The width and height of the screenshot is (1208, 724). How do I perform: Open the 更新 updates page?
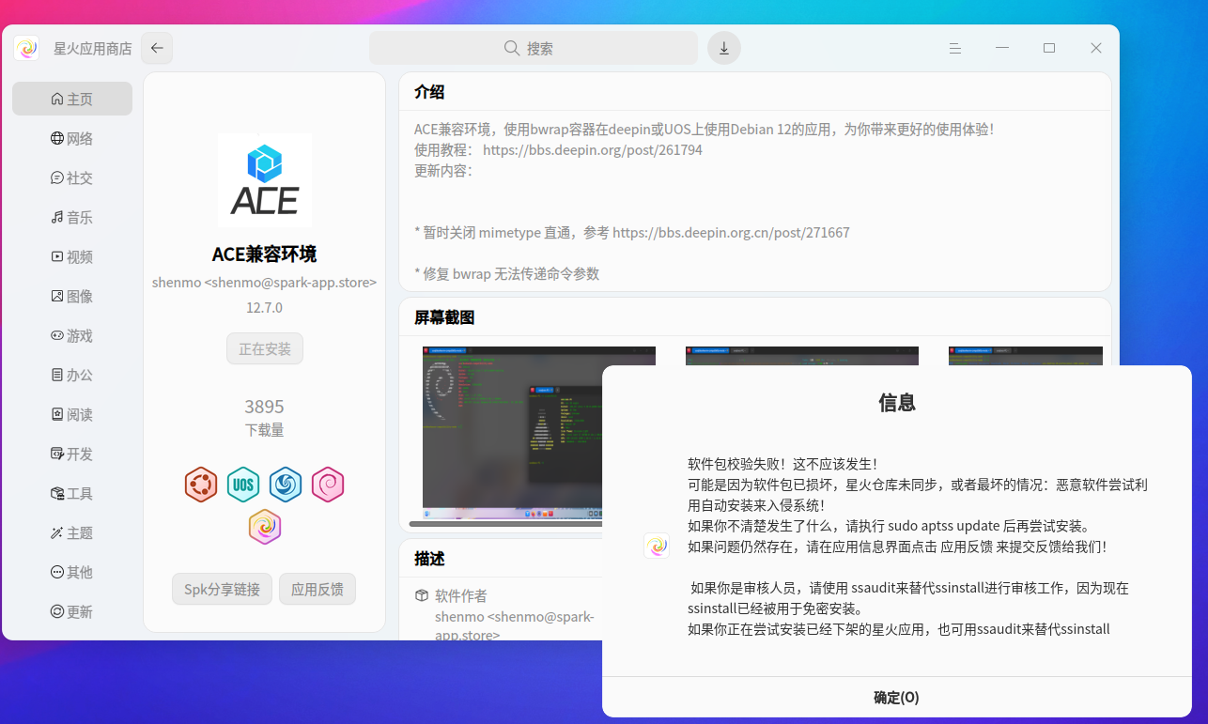(72, 611)
